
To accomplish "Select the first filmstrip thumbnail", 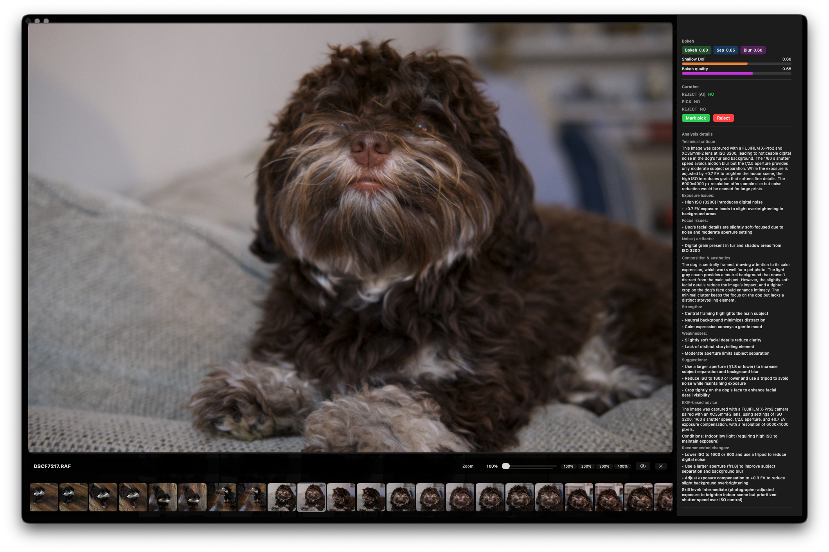I will click(x=44, y=497).
